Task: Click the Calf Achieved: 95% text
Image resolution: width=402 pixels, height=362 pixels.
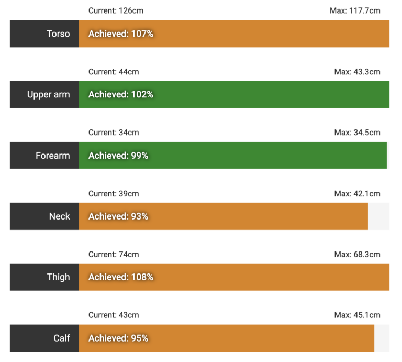Action: click(118, 338)
